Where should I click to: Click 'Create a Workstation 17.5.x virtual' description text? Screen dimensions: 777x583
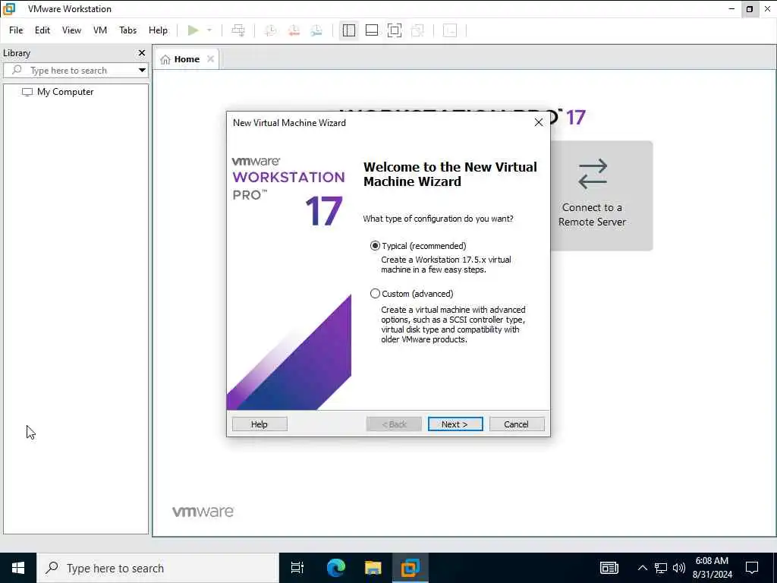pyautogui.click(x=446, y=260)
